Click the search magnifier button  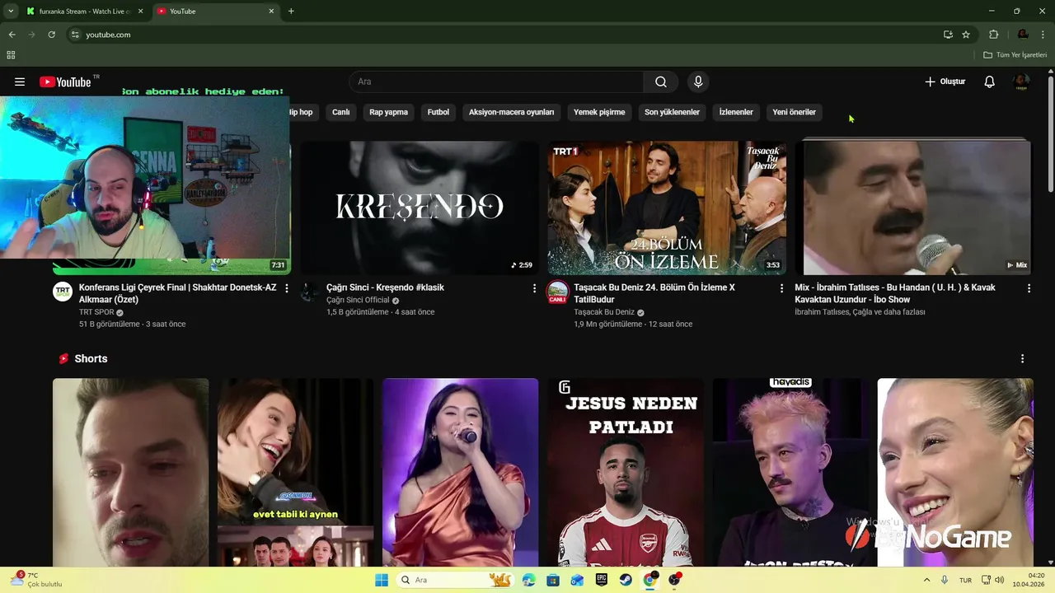click(x=661, y=82)
